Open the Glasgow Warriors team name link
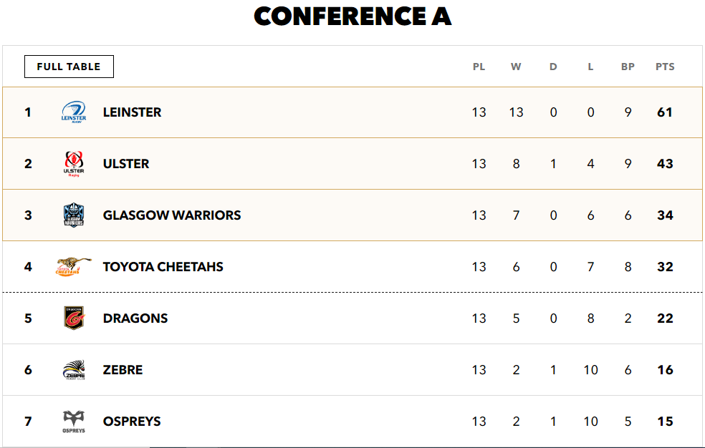This screenshot has height=448, width=705. (x=172, y=215)
